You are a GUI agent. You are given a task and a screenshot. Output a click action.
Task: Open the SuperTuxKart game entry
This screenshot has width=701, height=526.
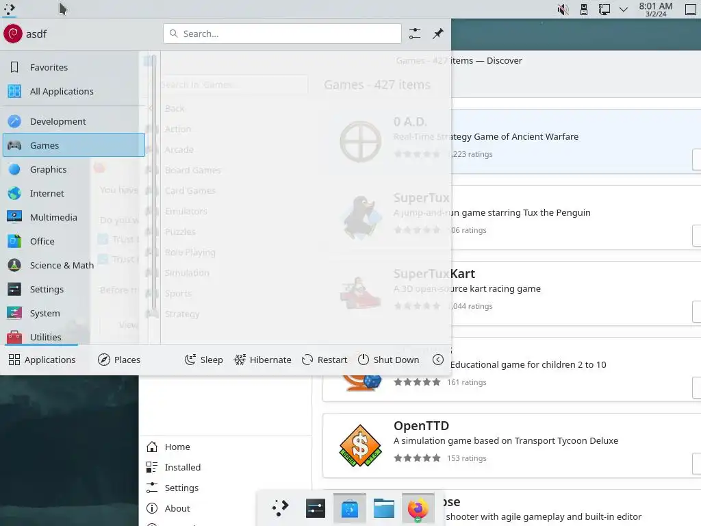(576, 293)
